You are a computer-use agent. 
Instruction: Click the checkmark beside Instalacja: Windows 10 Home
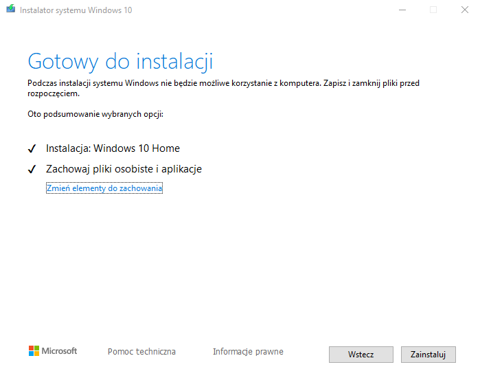32,148
